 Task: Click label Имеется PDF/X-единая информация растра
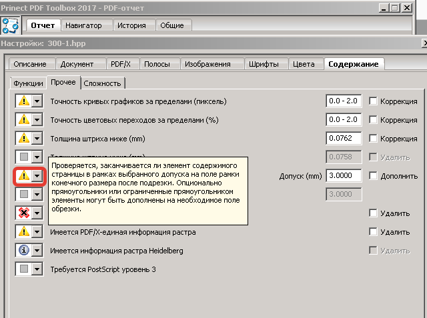(123, 232)
